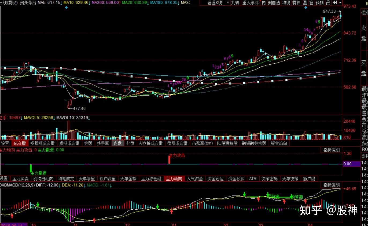The image size is (368, 226).
Task: Toggle 均线 moving average lines
Action: (x=286, y=3)
